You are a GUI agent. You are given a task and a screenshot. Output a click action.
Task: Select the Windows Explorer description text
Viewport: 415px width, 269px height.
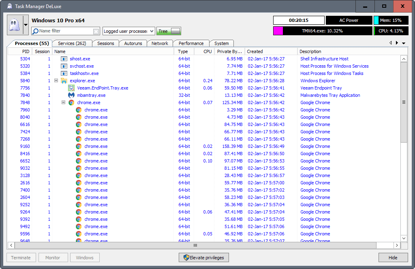pos(318,81)
